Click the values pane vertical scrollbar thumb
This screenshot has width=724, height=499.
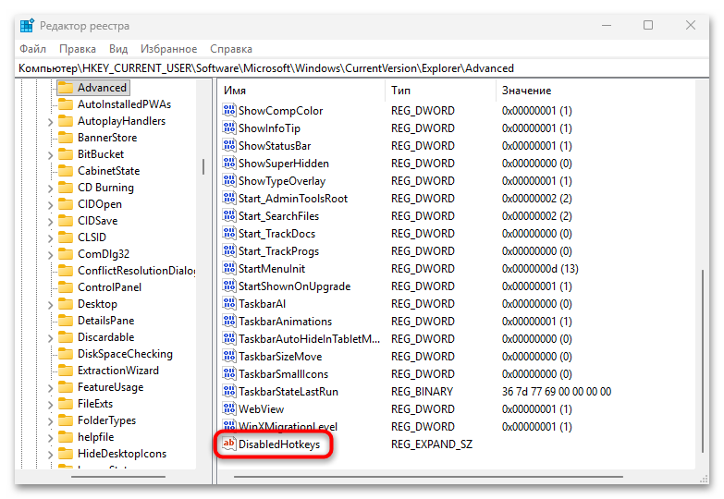pyautogui.click(x=703, y=361)
